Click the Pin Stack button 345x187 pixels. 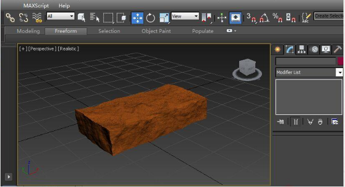coord(281,122)
